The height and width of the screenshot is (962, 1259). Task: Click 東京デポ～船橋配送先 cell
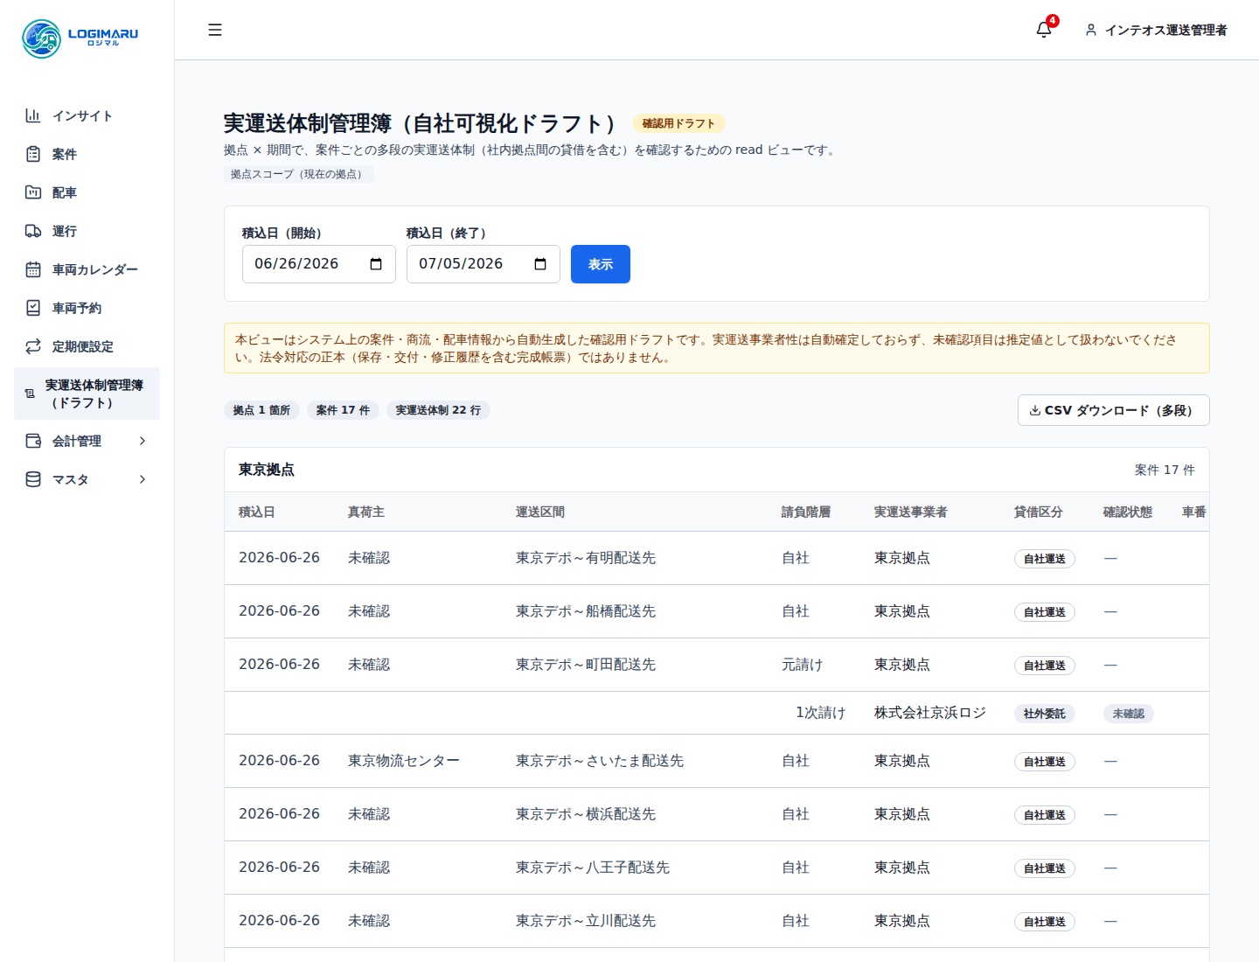pos(586,611)
